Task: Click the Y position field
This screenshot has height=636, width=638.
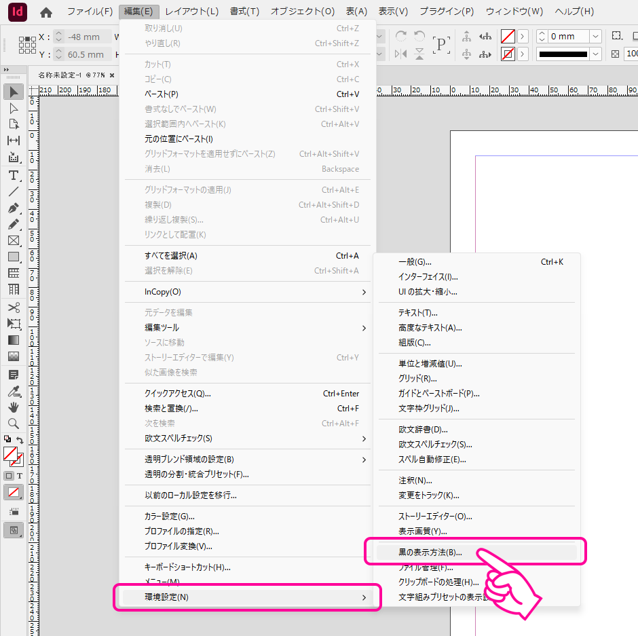Action: 88,54
